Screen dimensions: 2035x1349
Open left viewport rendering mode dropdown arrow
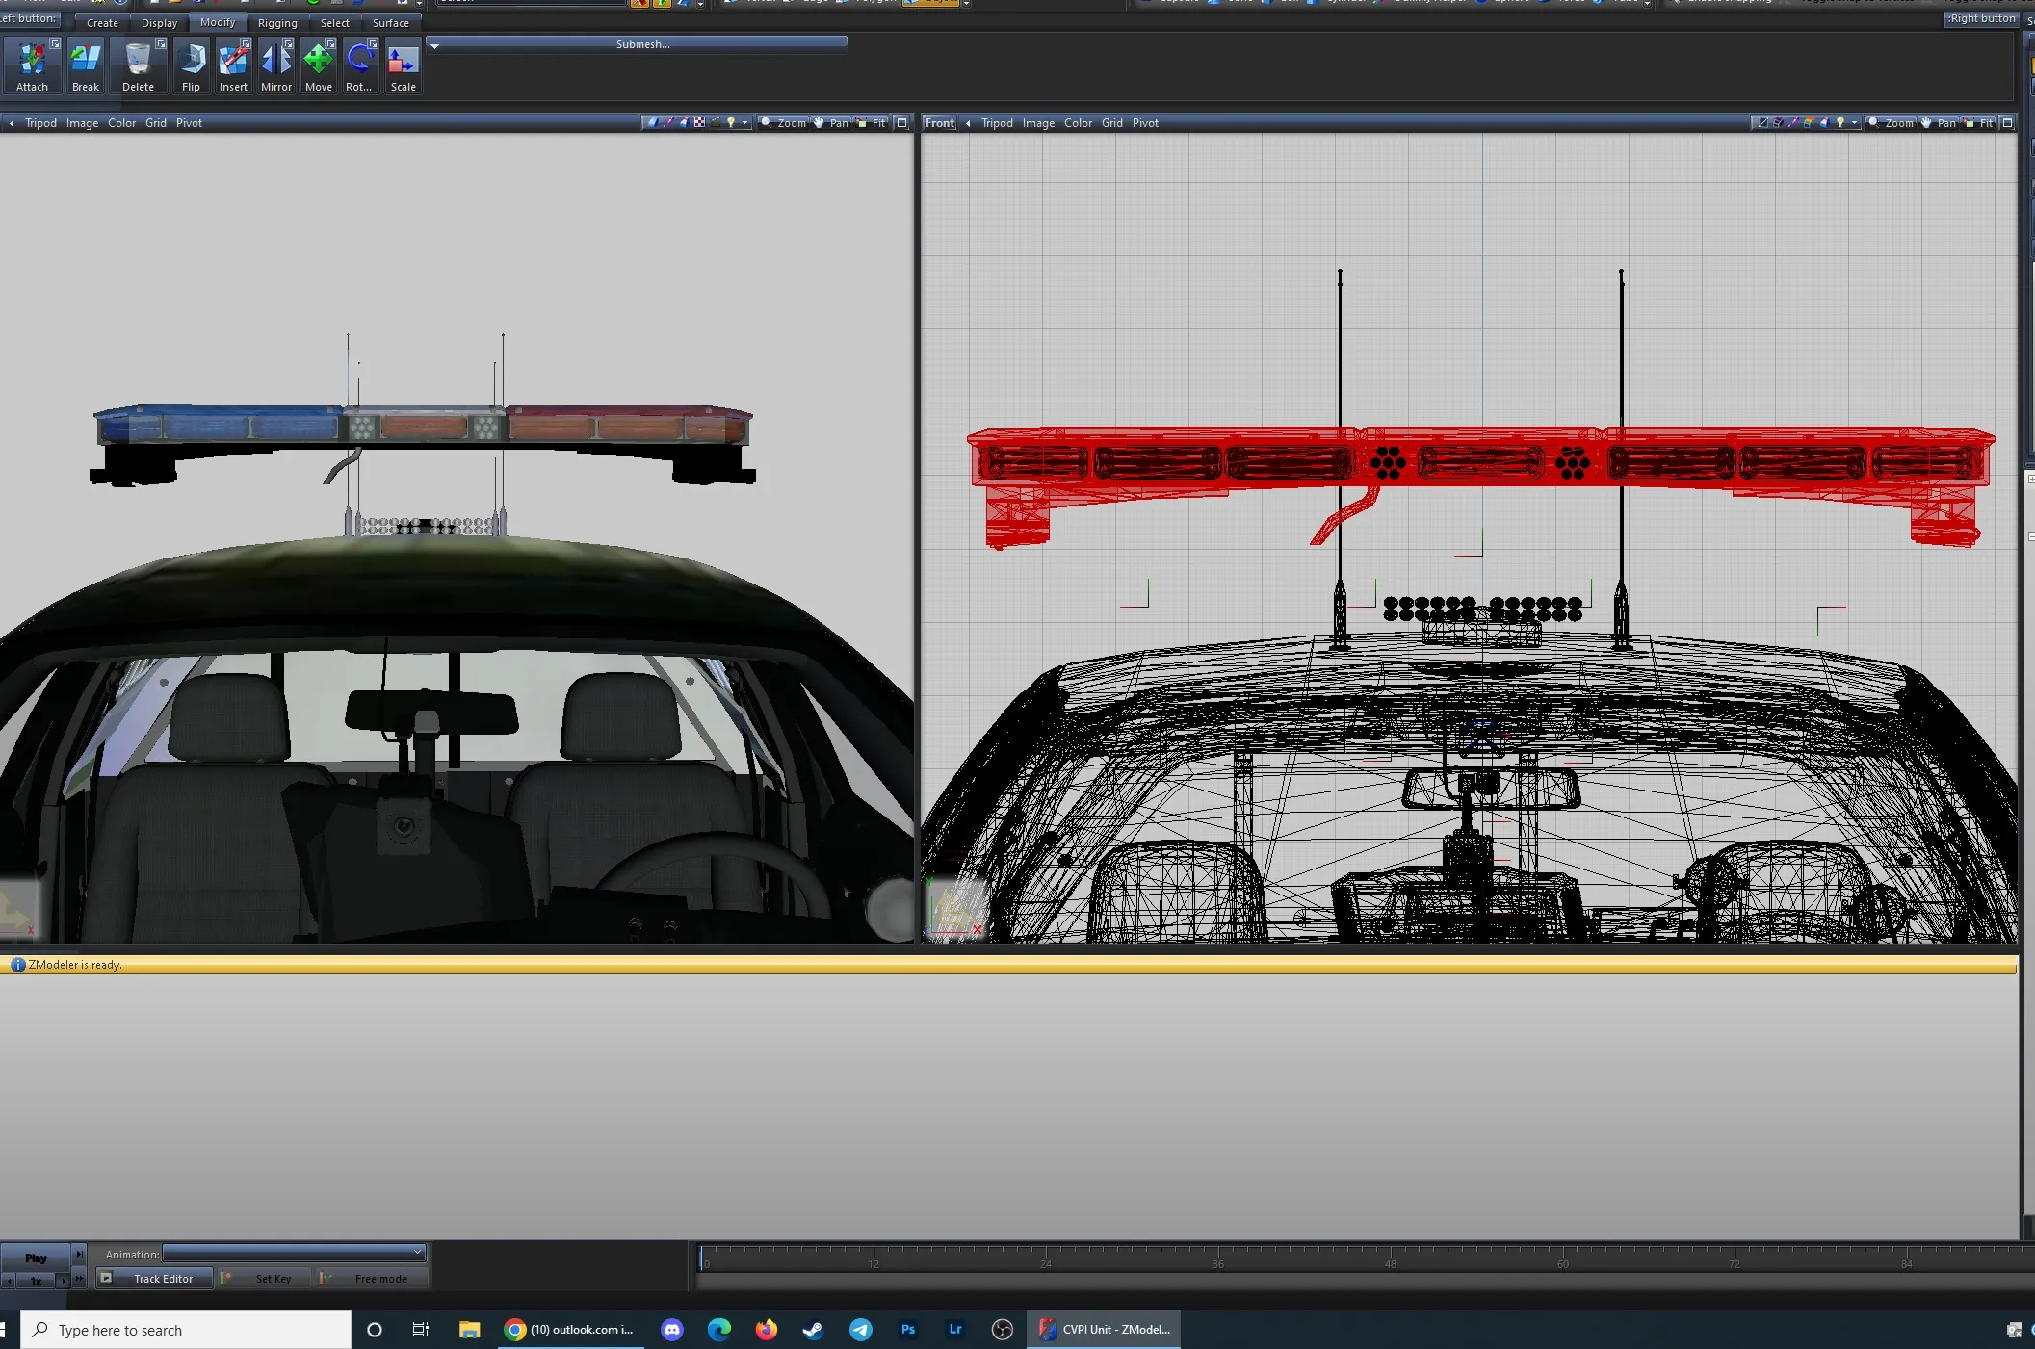click(x=744, y=122)
